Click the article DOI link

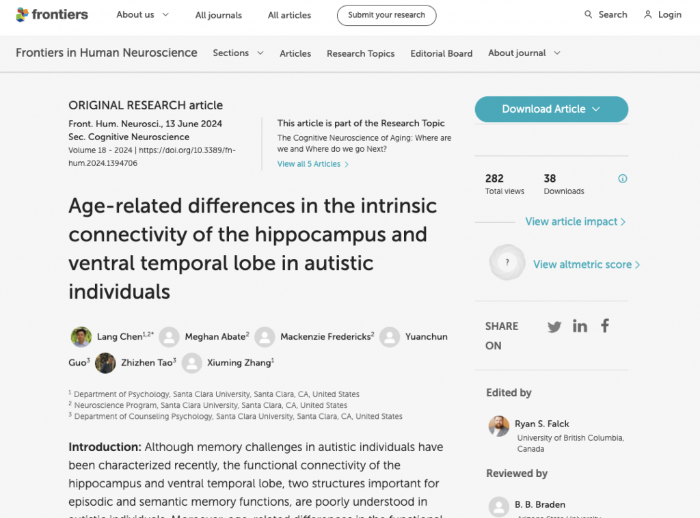pos(152,156)
